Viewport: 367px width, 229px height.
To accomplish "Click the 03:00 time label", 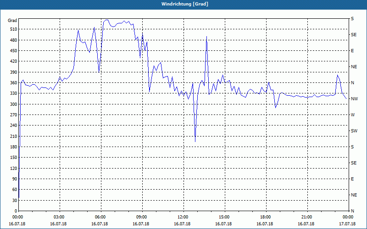I will (x=60, y=217).
